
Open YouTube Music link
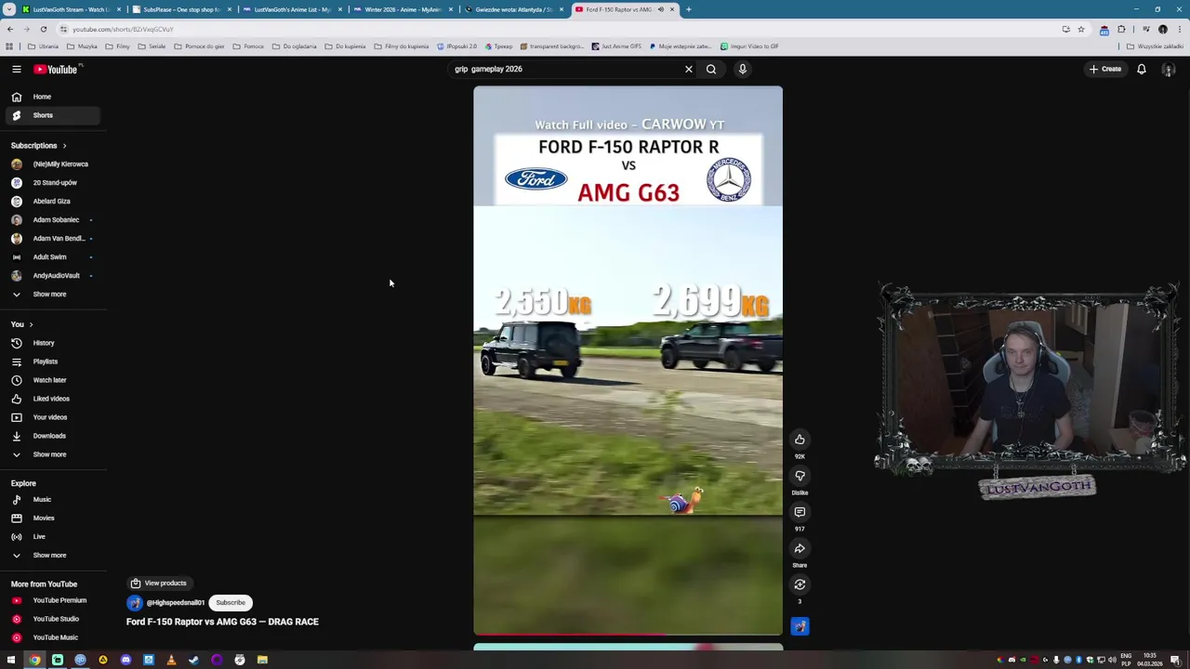pos(53,637)
